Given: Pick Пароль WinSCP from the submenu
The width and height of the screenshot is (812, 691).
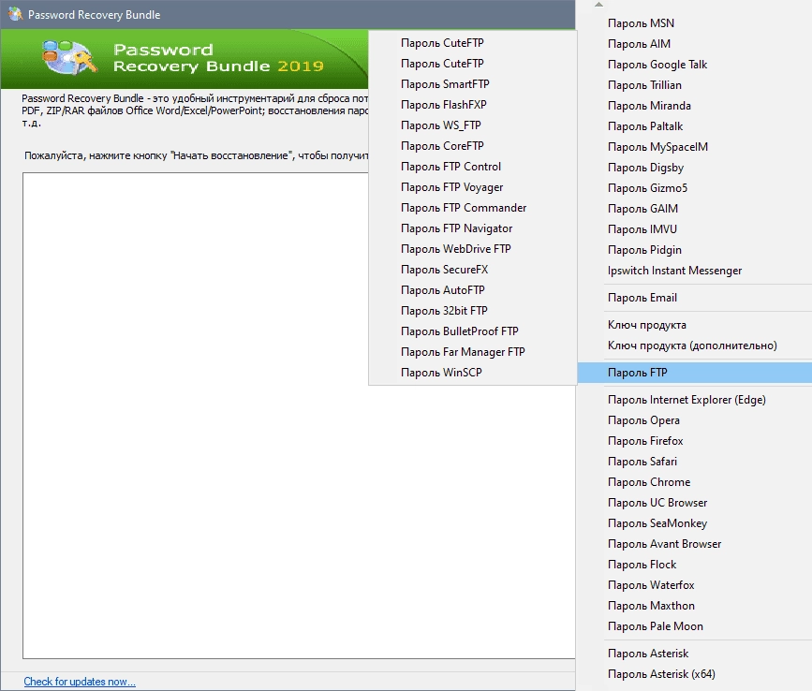Looking at the screenshot, I should pyautogui.click(x=473, y=373).
